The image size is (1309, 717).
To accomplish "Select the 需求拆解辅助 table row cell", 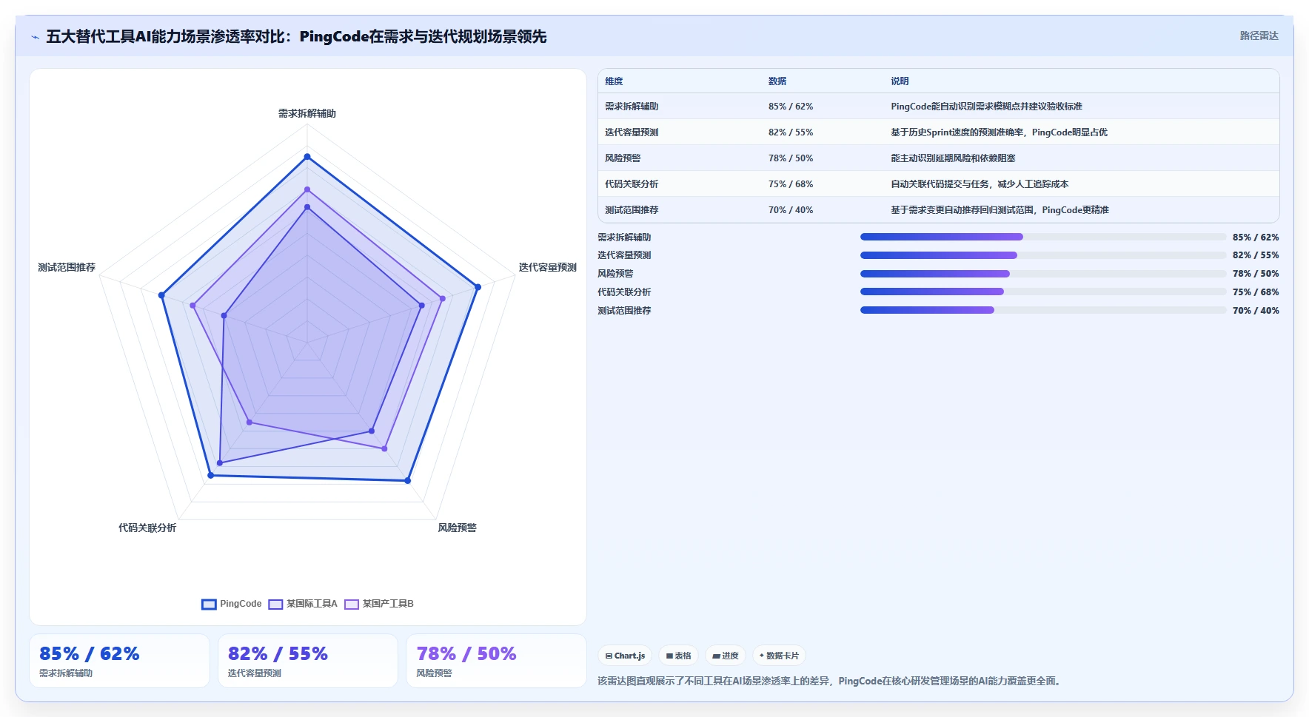I will click(x=632, y=107).
